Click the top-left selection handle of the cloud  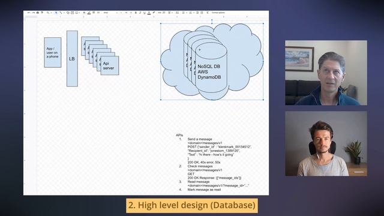click(161, 23)
